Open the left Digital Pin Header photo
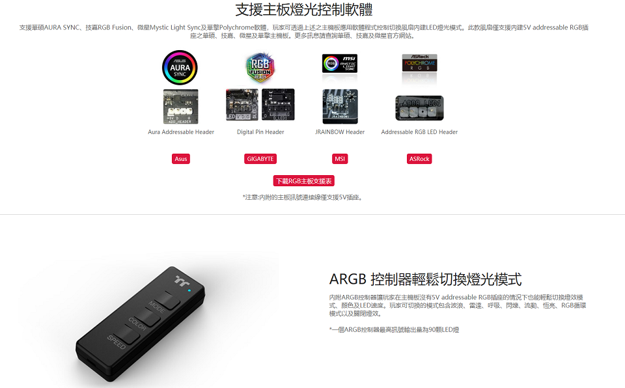 pyautogui.click(x=242, y=104)
